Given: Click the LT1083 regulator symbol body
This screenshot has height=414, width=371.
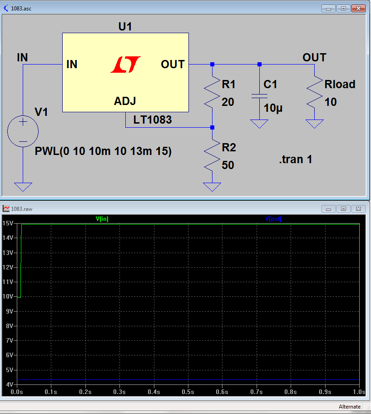Looking at the screenshot, I should [x=125, y=72].
